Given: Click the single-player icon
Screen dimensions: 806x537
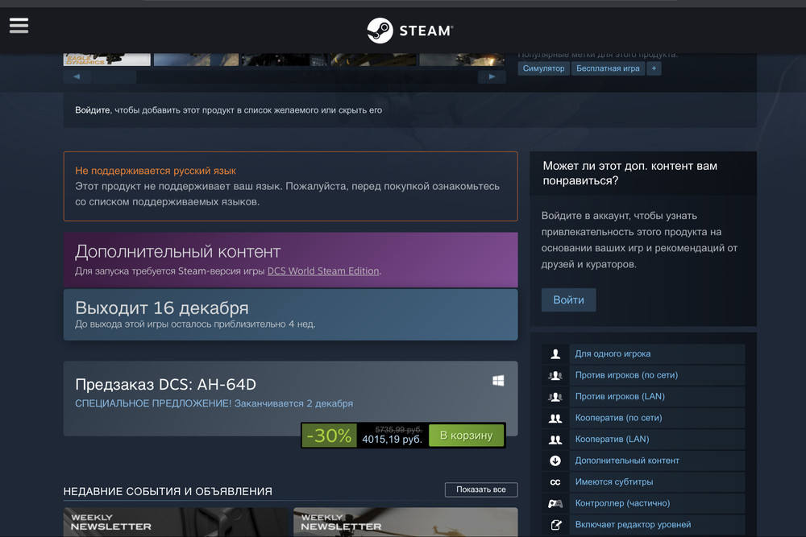Looking at the screenshot, I should pyautogui.click(x=555, y=353).
